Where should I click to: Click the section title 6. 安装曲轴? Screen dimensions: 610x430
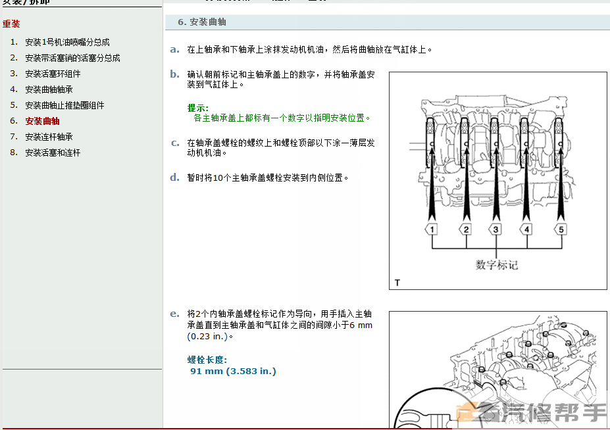[202, 22]
